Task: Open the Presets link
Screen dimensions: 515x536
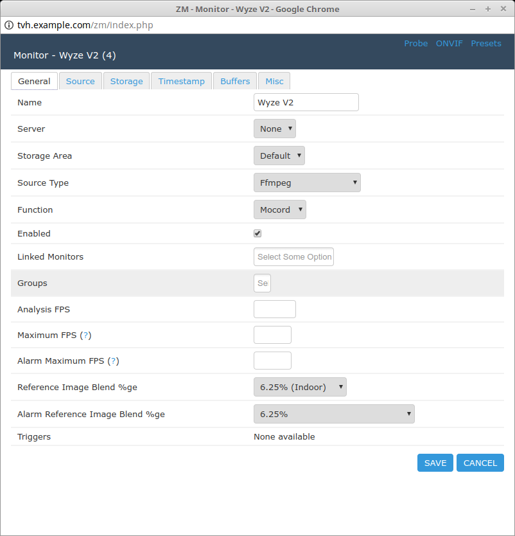Action: pos(486,44)
